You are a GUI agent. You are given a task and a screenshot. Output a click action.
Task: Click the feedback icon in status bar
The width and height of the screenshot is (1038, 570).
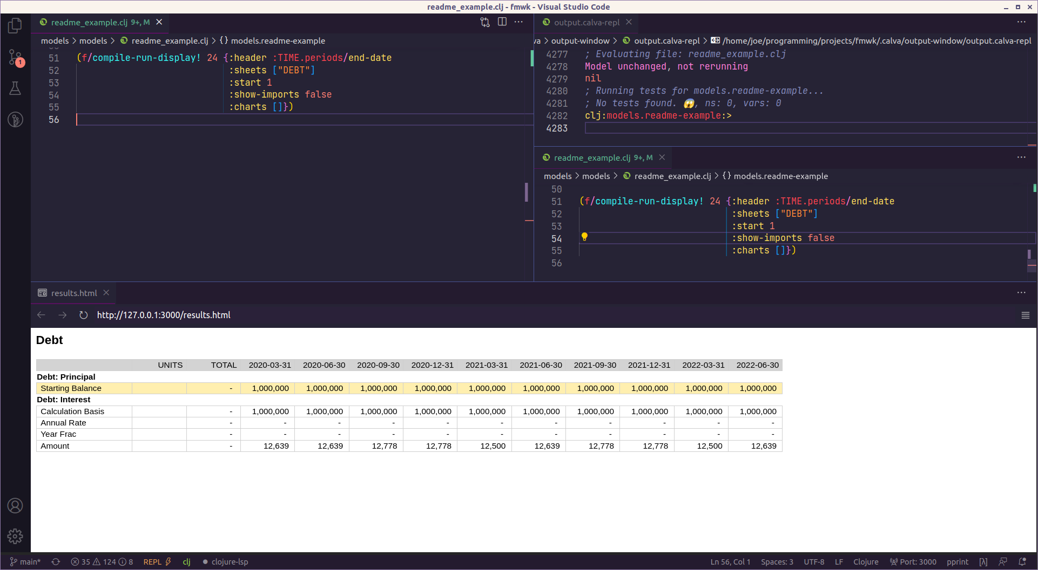1003,562
